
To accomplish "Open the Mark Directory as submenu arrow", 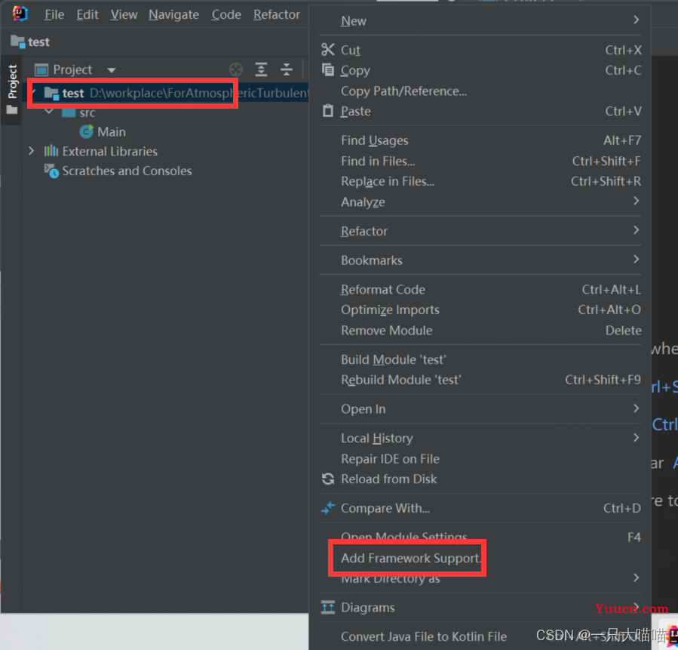I will 636,578.
